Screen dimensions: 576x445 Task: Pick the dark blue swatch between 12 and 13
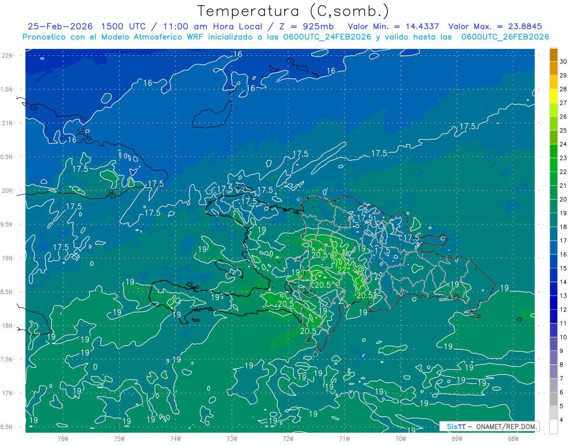point(554,302)
